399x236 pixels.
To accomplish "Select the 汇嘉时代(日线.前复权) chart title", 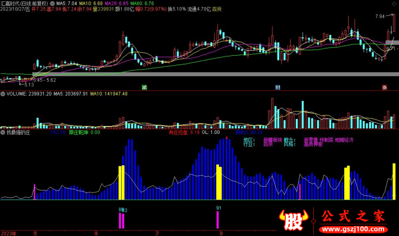I will point(24,3).
